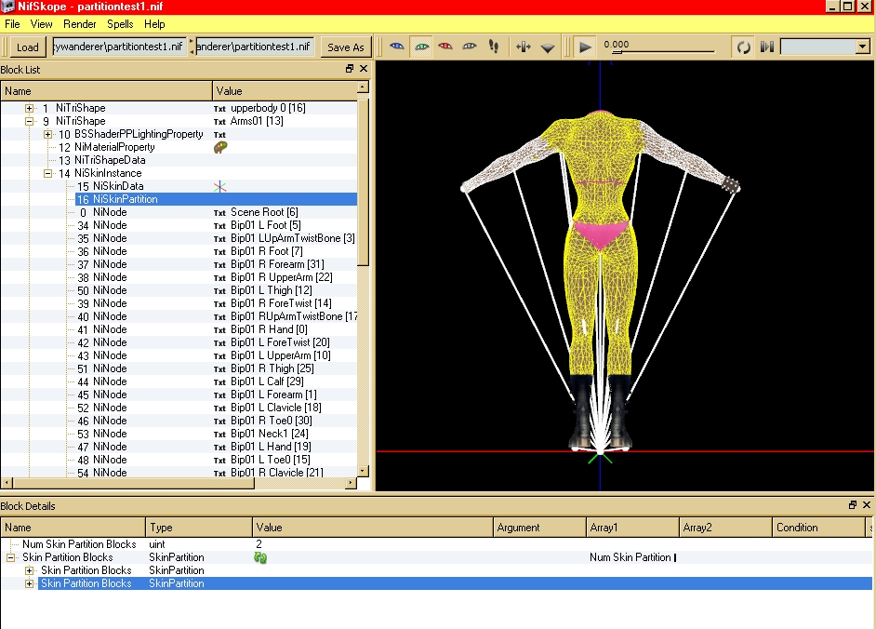Image resolution: width=876 pixels, height=629 pixels.
Task: Toggle the animation switch button
Action: pos(767,47)
